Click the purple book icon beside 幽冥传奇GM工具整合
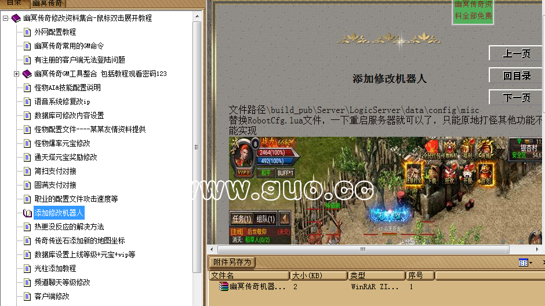This screenshot has height=306, width=545. 27,74
